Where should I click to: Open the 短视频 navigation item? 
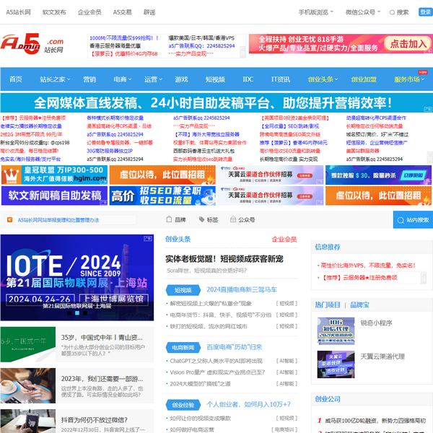tap(214, 79)
